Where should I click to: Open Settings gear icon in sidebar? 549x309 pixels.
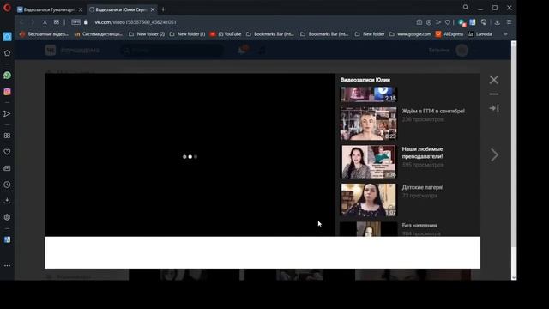click(7, 217)
